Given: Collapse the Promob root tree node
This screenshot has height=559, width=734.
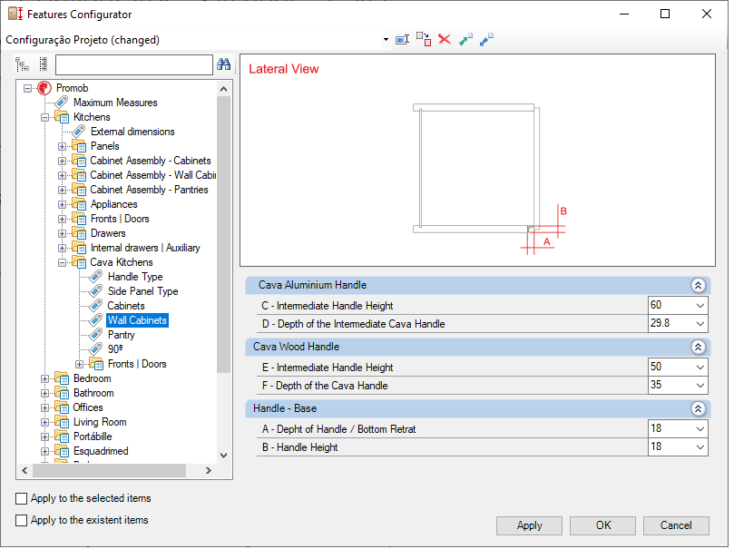Looking at the screenshot, I should point(27,88).
